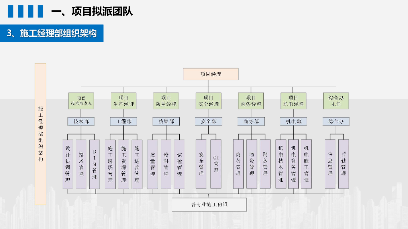Click the 各专业施工班组 box at bottom
408x229 pixels.
[x=209, y=205]
